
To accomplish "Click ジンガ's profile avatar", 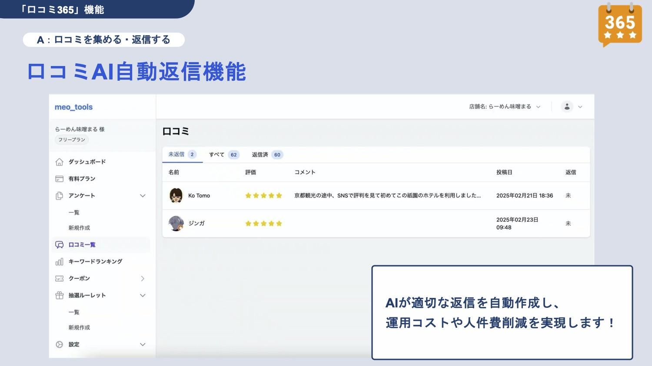I will click(176, 224).
